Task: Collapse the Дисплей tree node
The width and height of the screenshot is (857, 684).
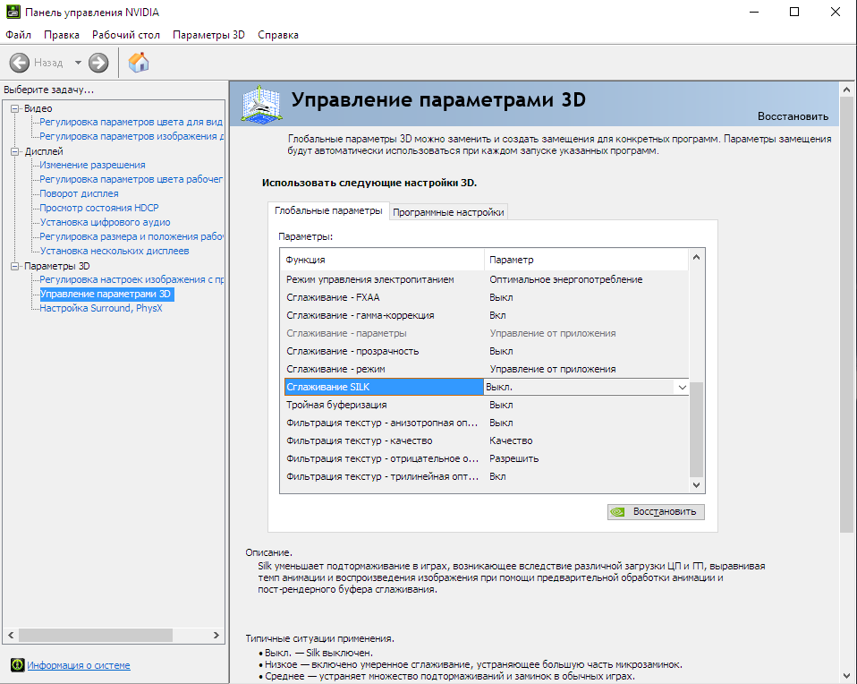Action: [x=15, y=151]
